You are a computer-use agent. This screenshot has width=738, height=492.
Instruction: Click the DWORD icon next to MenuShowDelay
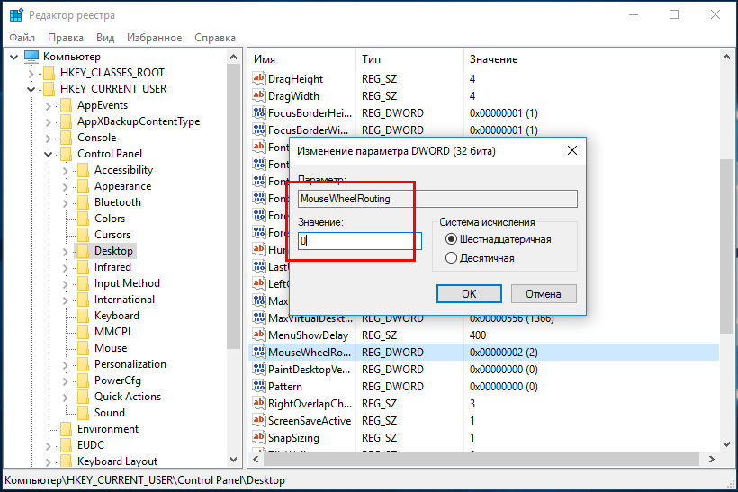(259, 335)
